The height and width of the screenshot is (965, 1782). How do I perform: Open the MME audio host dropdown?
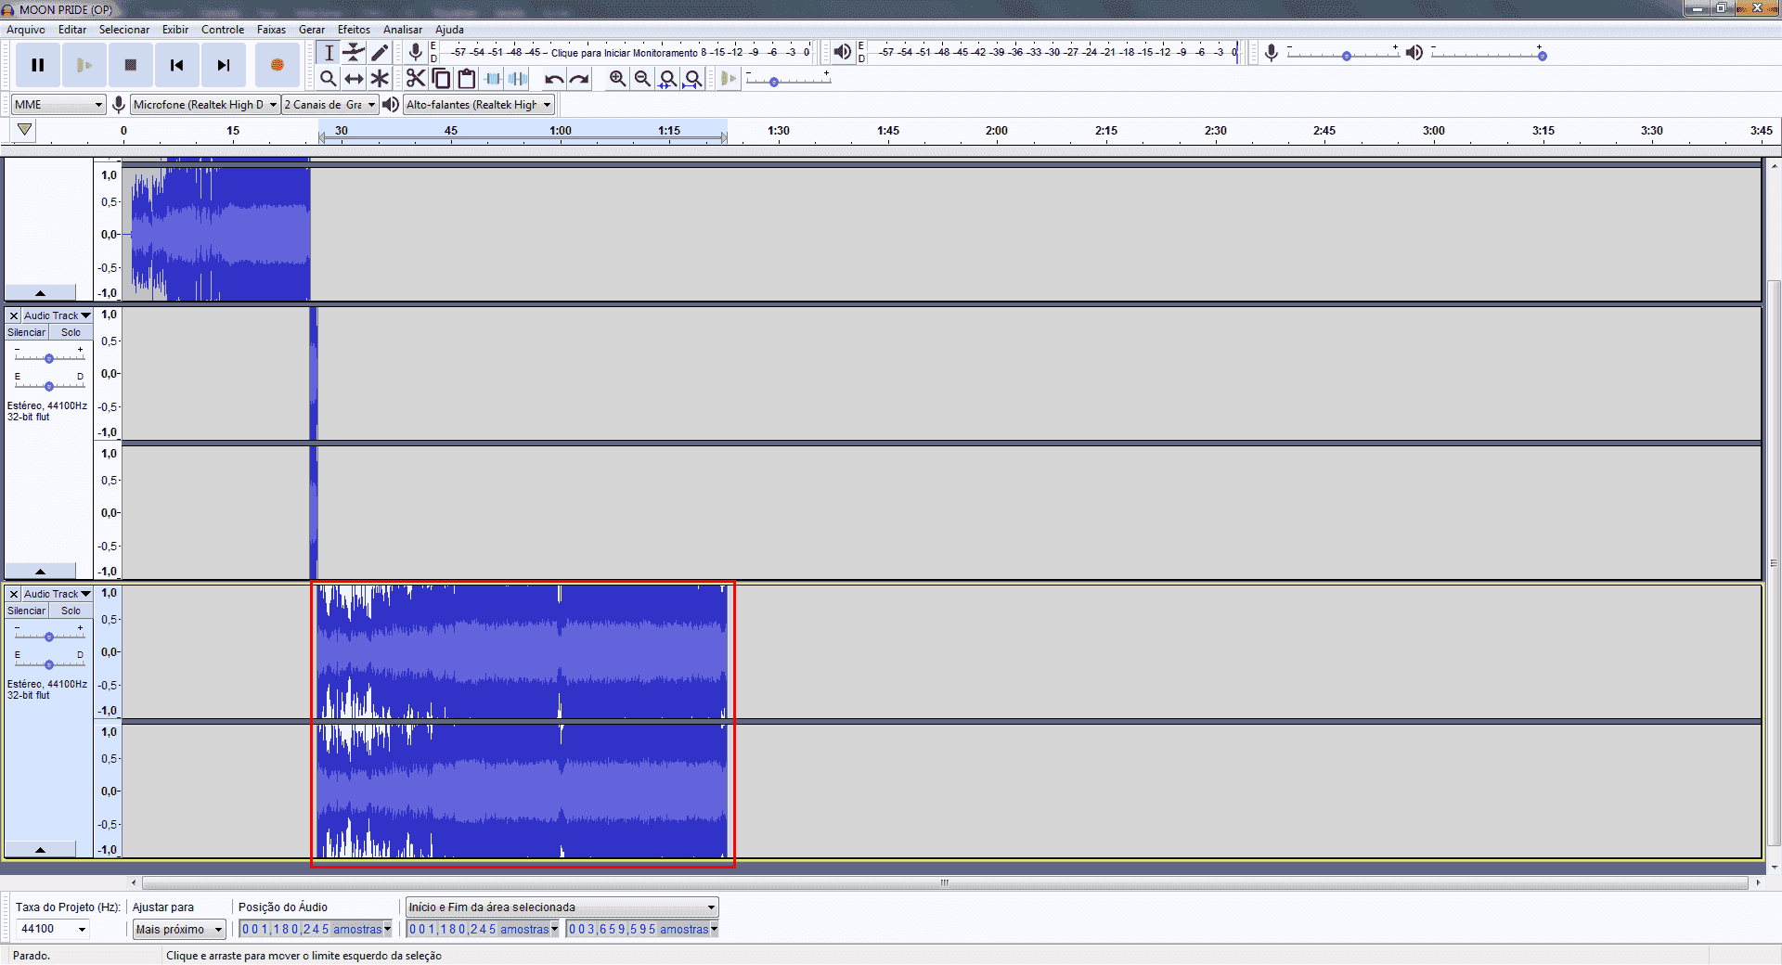coord(58,105)
